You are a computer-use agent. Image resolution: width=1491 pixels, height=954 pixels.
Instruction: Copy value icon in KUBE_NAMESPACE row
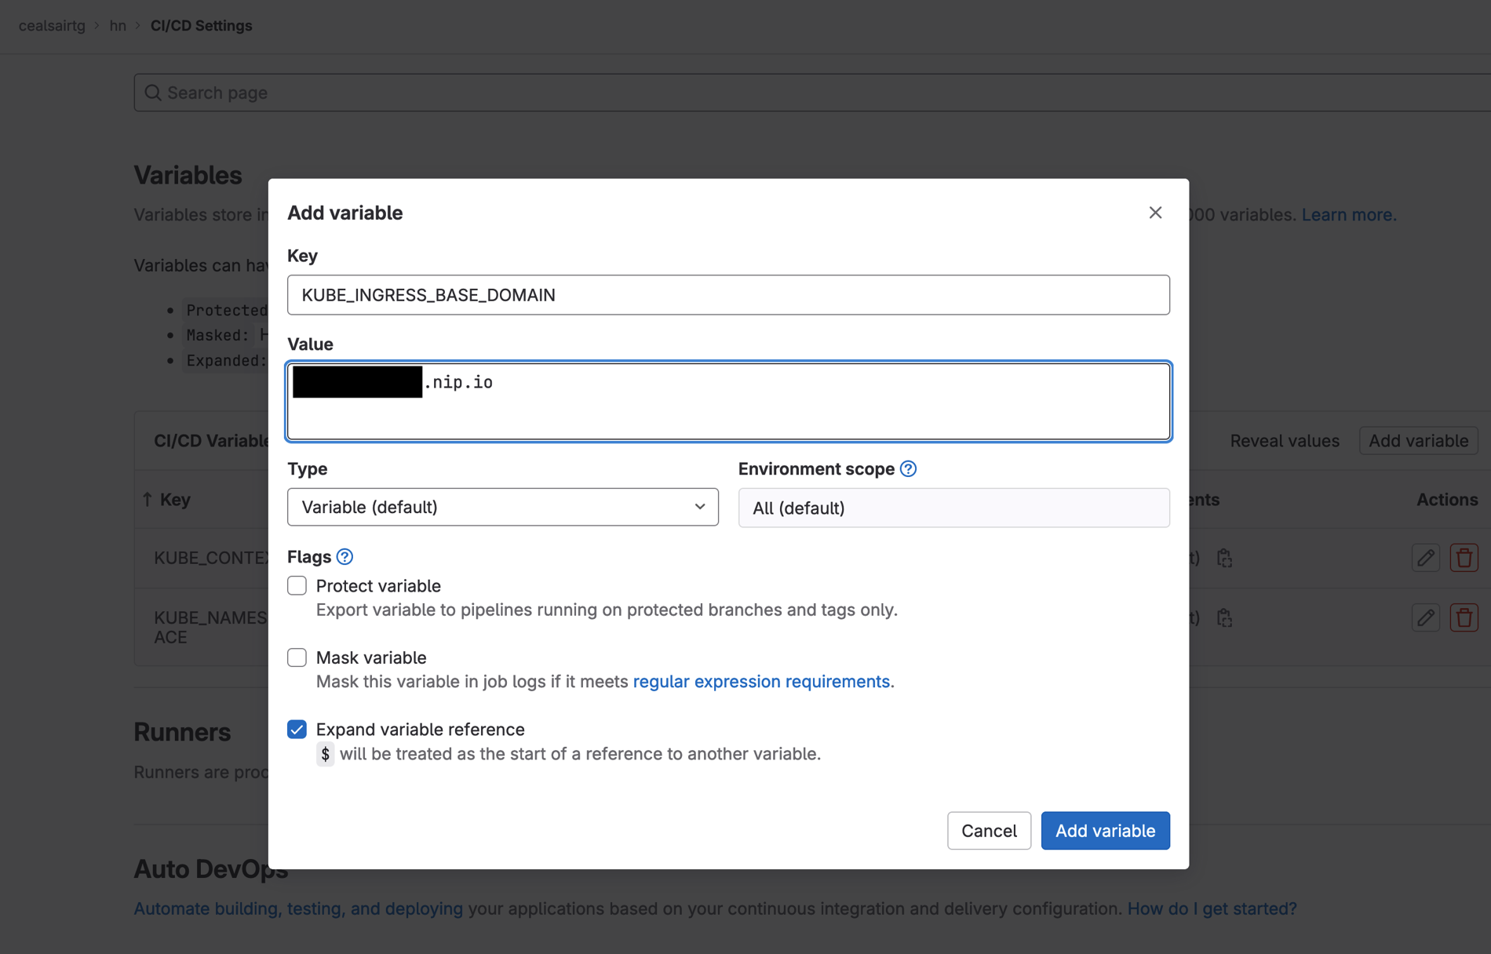1224,618
